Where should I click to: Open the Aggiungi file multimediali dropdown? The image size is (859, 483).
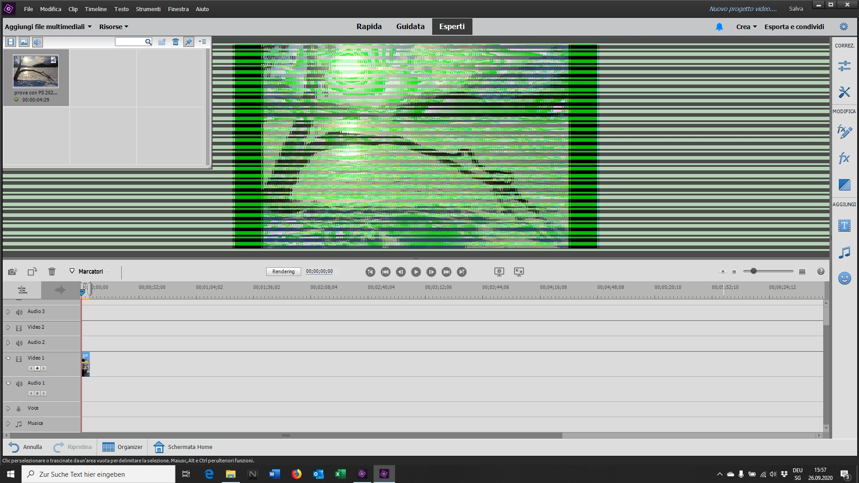tap(48, 27)
